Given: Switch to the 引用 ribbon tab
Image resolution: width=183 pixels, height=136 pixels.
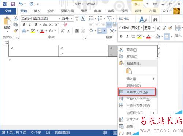Looking at the screenshot, I should coord(84,11).
